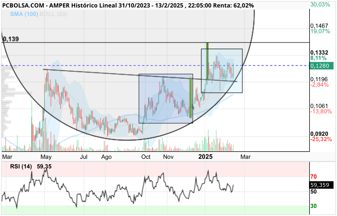Select the blue dashed current price line
Viewport: 337px width, 216px height.
[155, 65]
